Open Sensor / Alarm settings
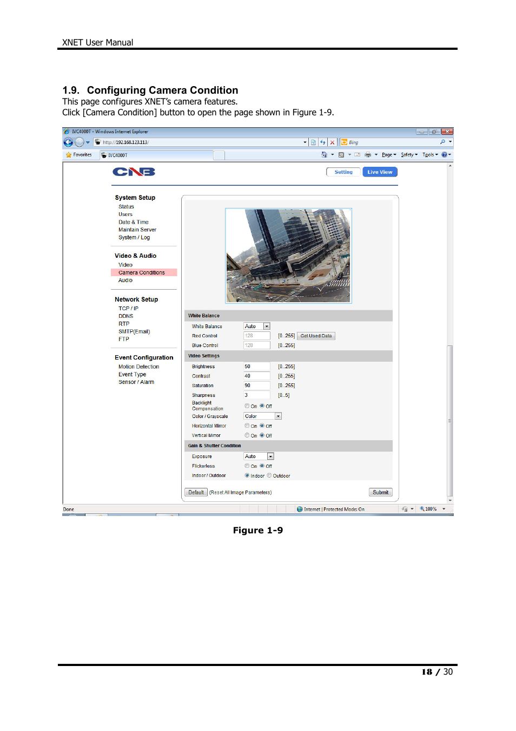Screen dimensions: 516x731 [x=136, y=382]
